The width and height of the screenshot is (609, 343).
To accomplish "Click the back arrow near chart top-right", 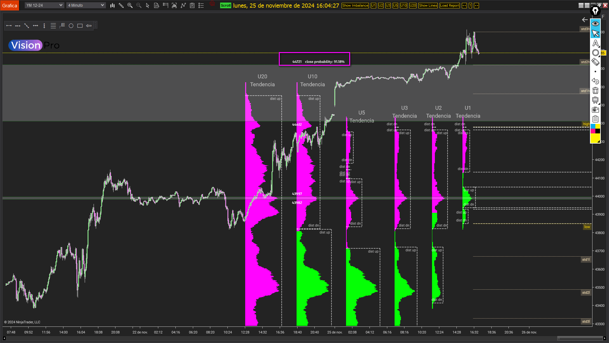I will click(x=585, y=20).
